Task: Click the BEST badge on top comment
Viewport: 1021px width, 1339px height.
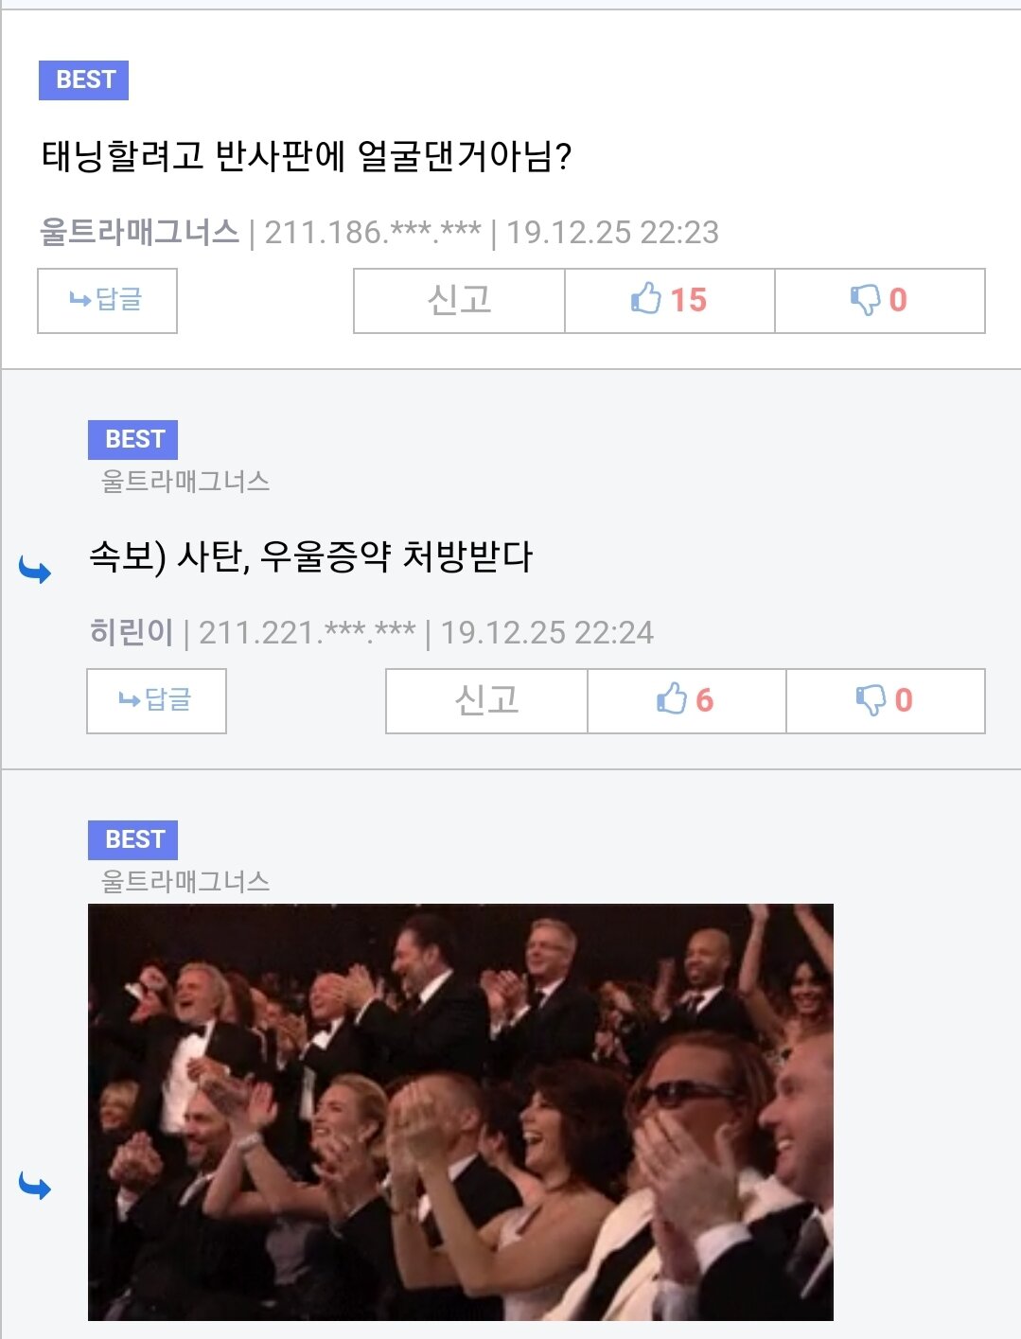Action: (83, 79)
